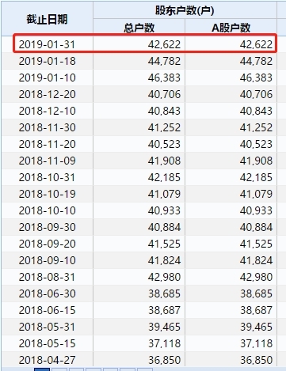Click the A股 value 39,465
This screenshot has height=371, width=286.
pos(256,327)
